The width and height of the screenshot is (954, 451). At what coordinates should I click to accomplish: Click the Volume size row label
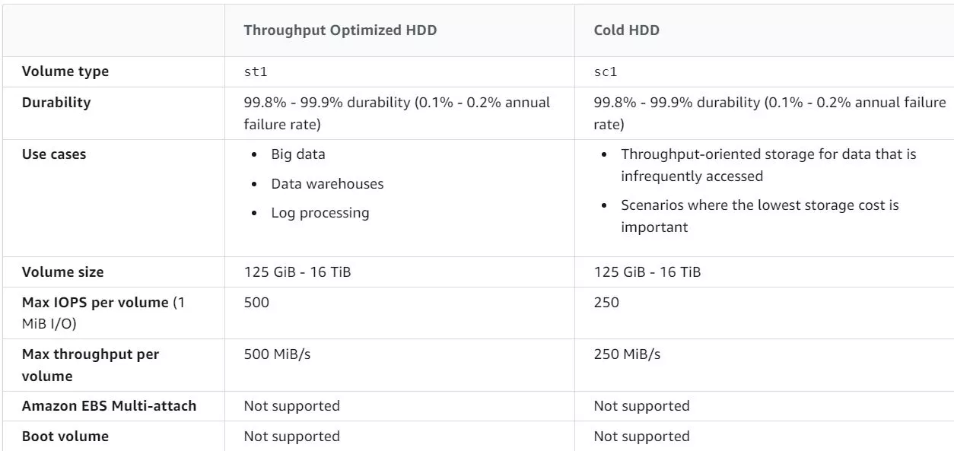point(63,272)
